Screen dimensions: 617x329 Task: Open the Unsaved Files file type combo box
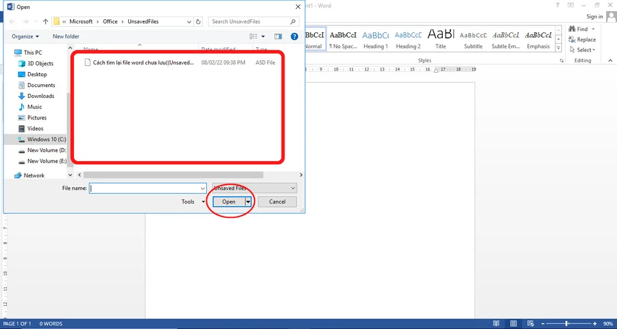point(254,188)
